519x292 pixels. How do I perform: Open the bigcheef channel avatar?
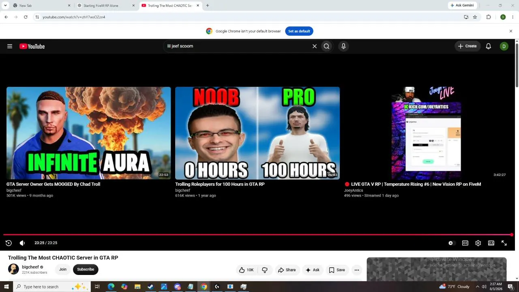pyautogui.click(x=13, y=269)
